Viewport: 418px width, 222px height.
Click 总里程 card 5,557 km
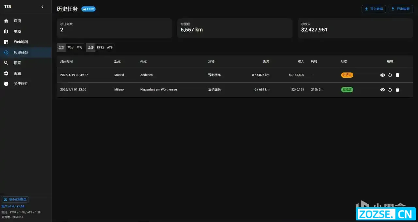pos(235,28)
